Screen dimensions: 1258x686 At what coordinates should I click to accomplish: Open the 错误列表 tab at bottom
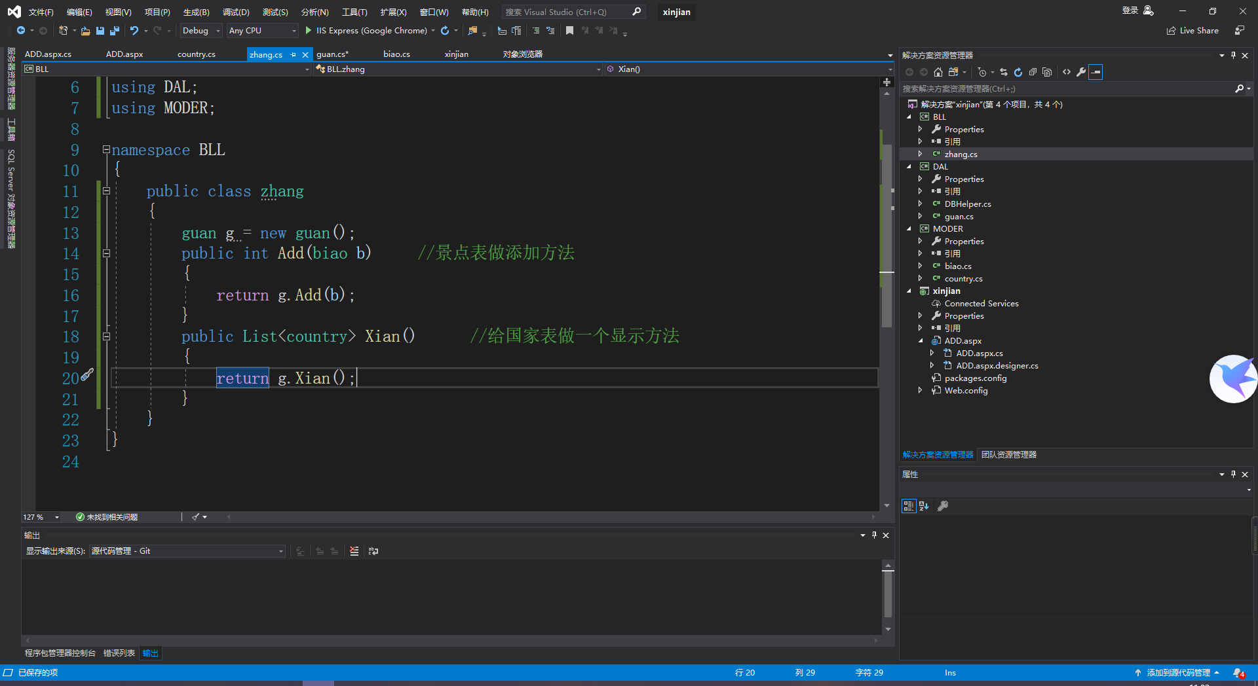click(119, 653)
